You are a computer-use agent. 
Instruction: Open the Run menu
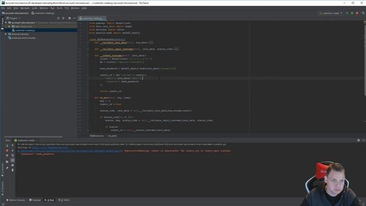[x=52, y=8]
